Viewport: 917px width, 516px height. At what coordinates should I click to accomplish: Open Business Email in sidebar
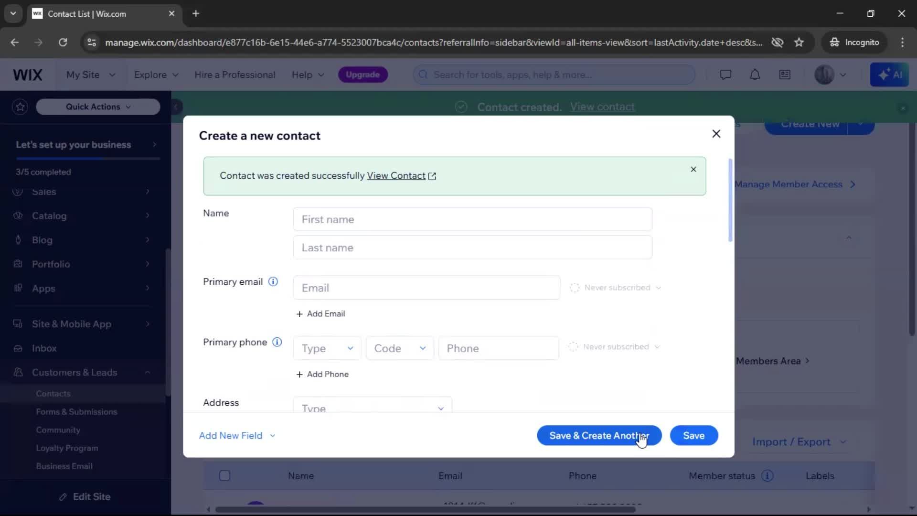click(x=64, y=466)
